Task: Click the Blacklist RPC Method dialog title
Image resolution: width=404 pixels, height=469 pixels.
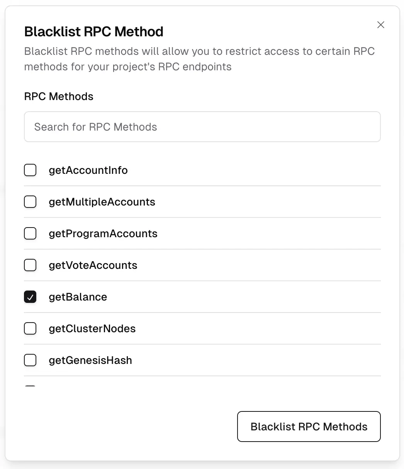Action: pos(93,32)
